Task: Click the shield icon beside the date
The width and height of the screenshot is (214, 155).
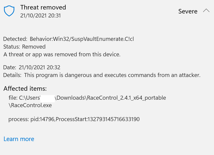Action: click(9, 11)
